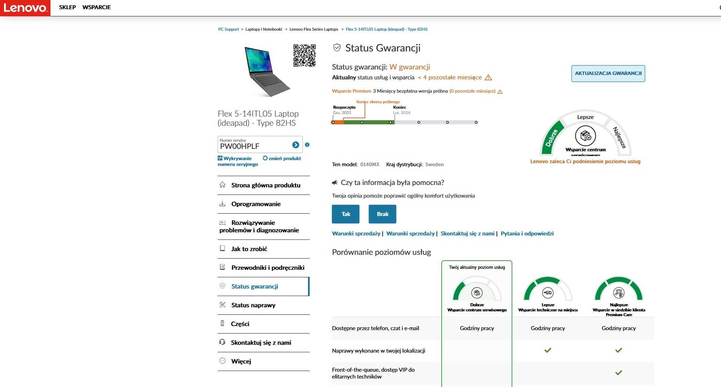Click Najlepsze Premium Care gauge icon
The image size is (721, 387).
[x=619, y=293]
